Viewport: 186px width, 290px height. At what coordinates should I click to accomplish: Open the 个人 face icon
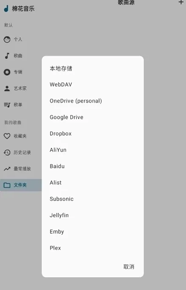coord(7,40)
